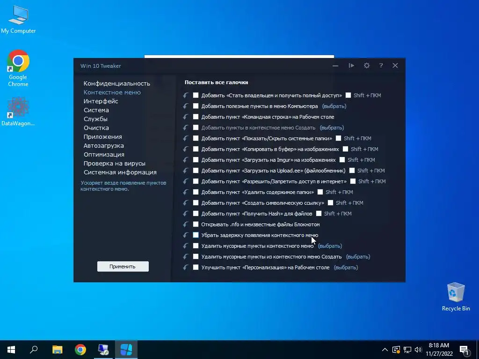Click the undo arrow beside «Персонализация» row
The height and width of the screenshot is (359, 479).
point(185,267)
